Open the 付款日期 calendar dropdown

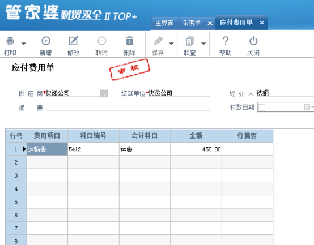tap(309, 108)
